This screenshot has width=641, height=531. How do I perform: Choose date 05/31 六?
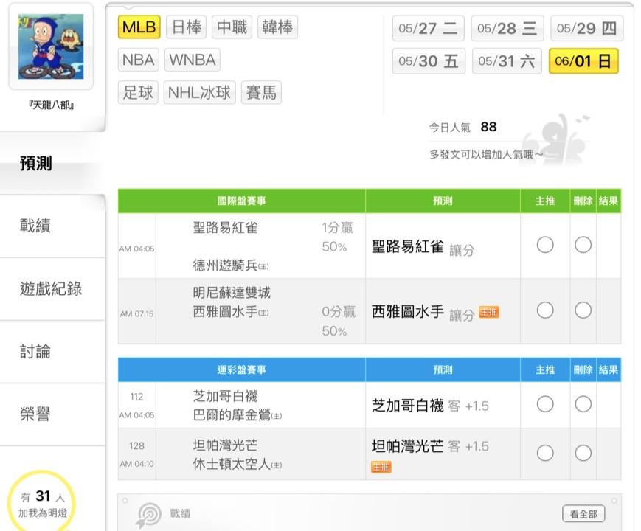pyautogui.click(x=507, y=61)
